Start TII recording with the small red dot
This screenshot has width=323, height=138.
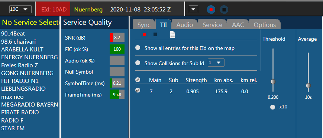pyautogui.click(x=145, y=35)
